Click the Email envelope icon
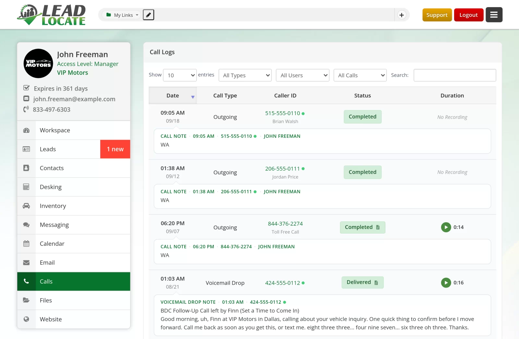This screenshot has width=519, height=339. (26, 263)
